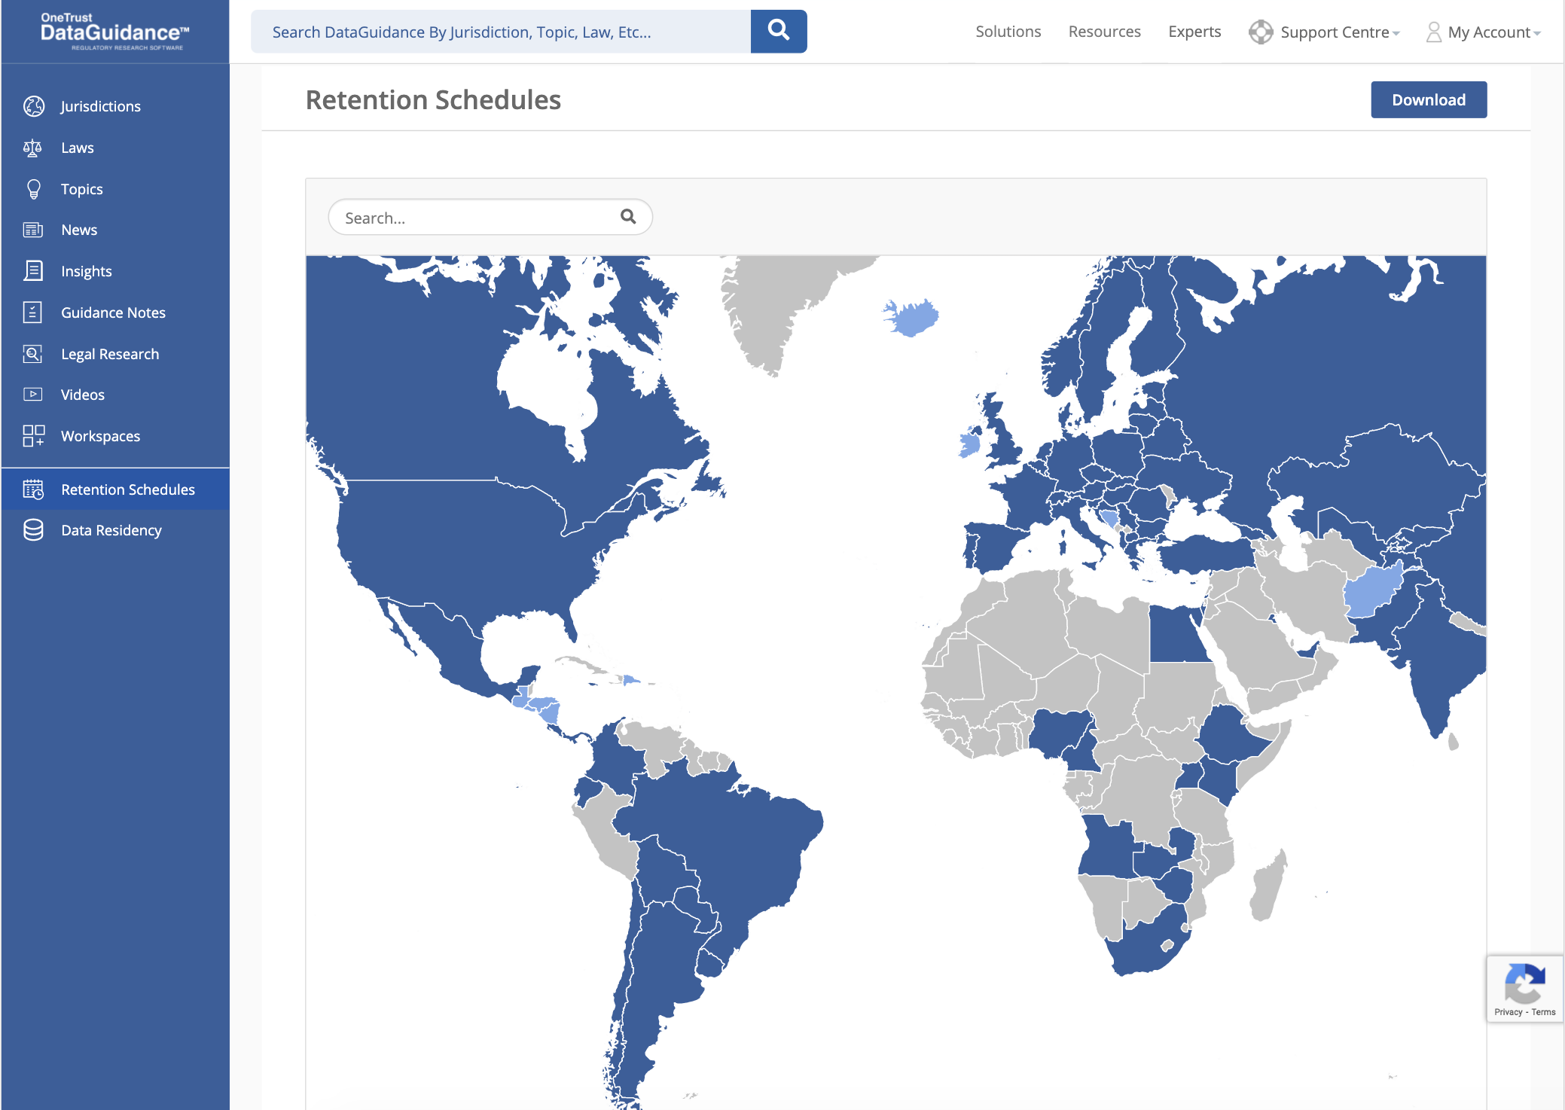The height and width of the screenshot is (1110, 1565).
Task: Open the Resources menu
Action: (x=1104, y=32)
